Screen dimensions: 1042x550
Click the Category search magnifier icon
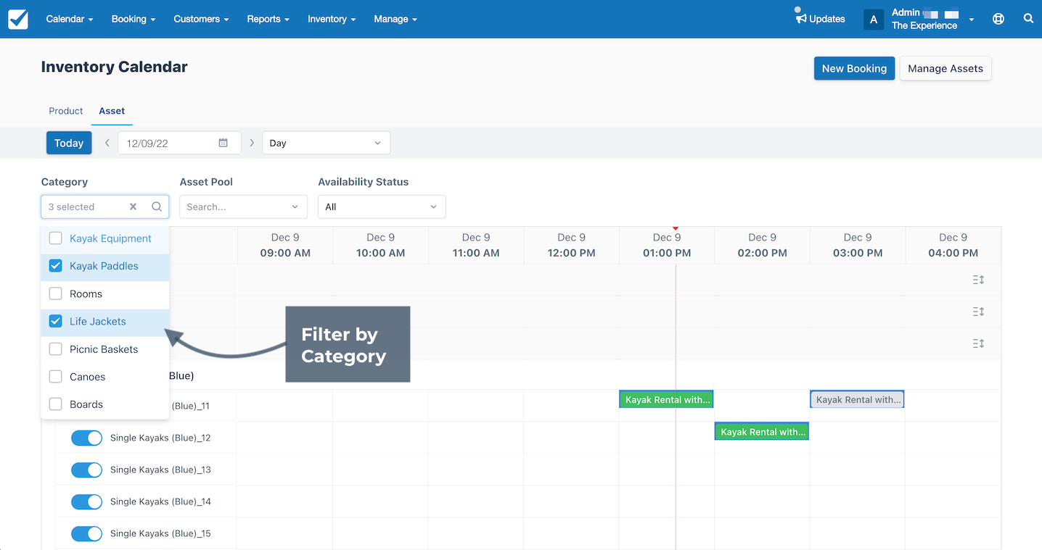(157, 207)
